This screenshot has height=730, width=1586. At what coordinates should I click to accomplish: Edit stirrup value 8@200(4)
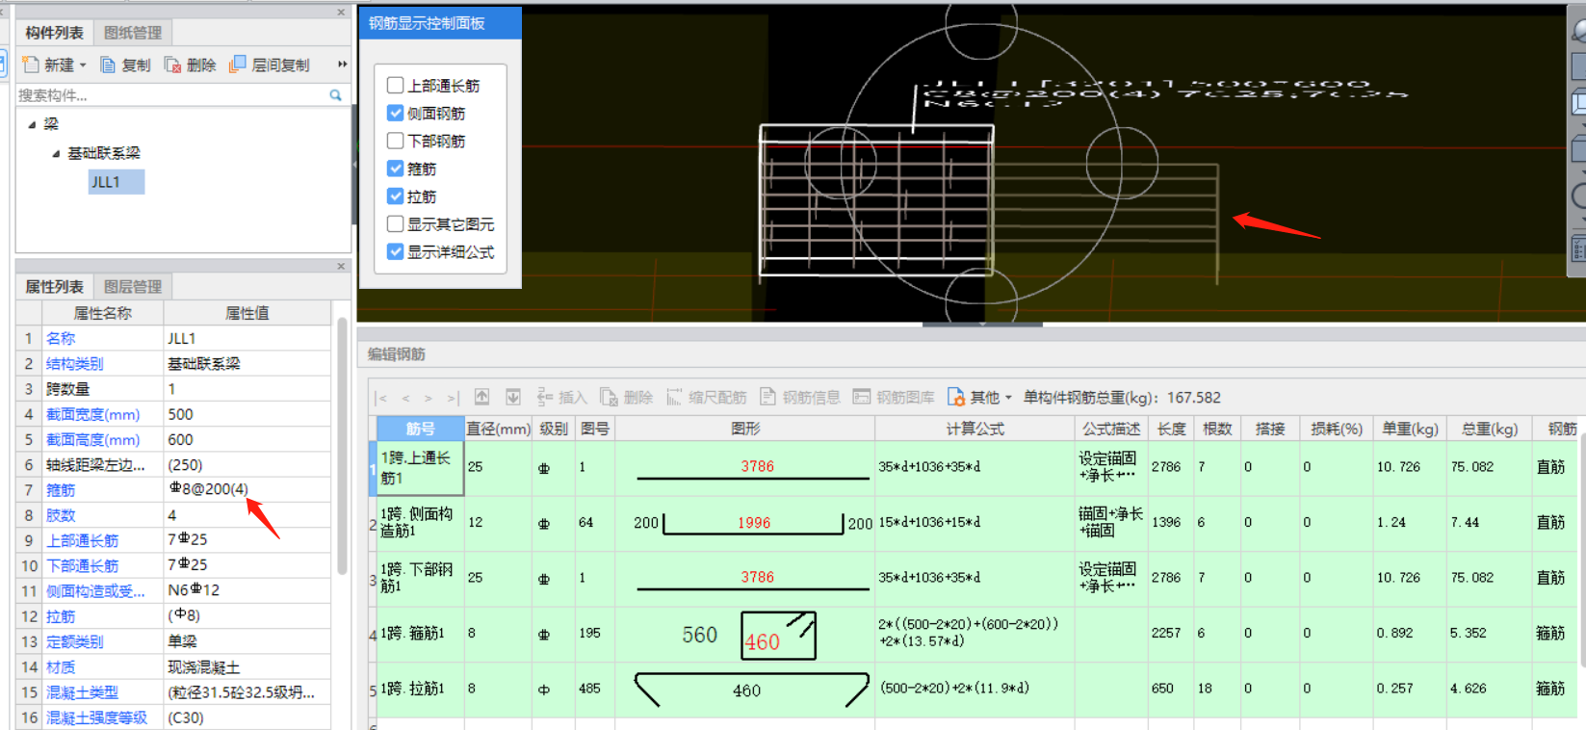click(247, 489)
